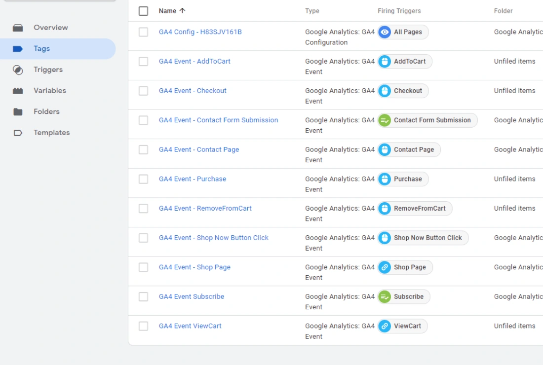Click the Variables brick icon

pyautogui.click(x=18, y=91)
